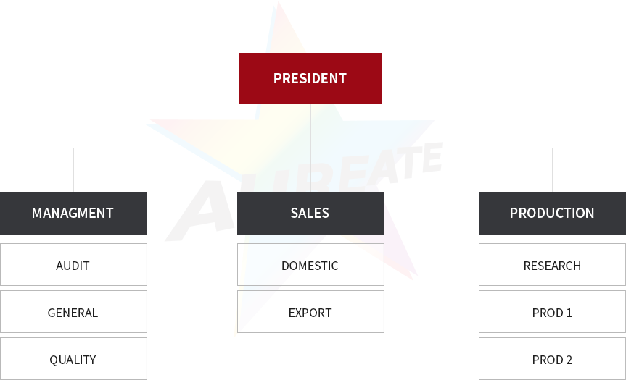Click the word SALES in header
Image resolution: width=626 pixels, height=380 pixels.
coord(310,213)
